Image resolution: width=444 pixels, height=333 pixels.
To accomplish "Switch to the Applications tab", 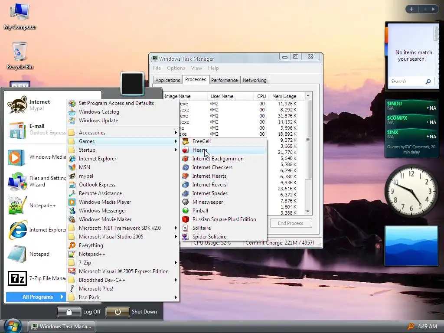I will coord(167,80).
